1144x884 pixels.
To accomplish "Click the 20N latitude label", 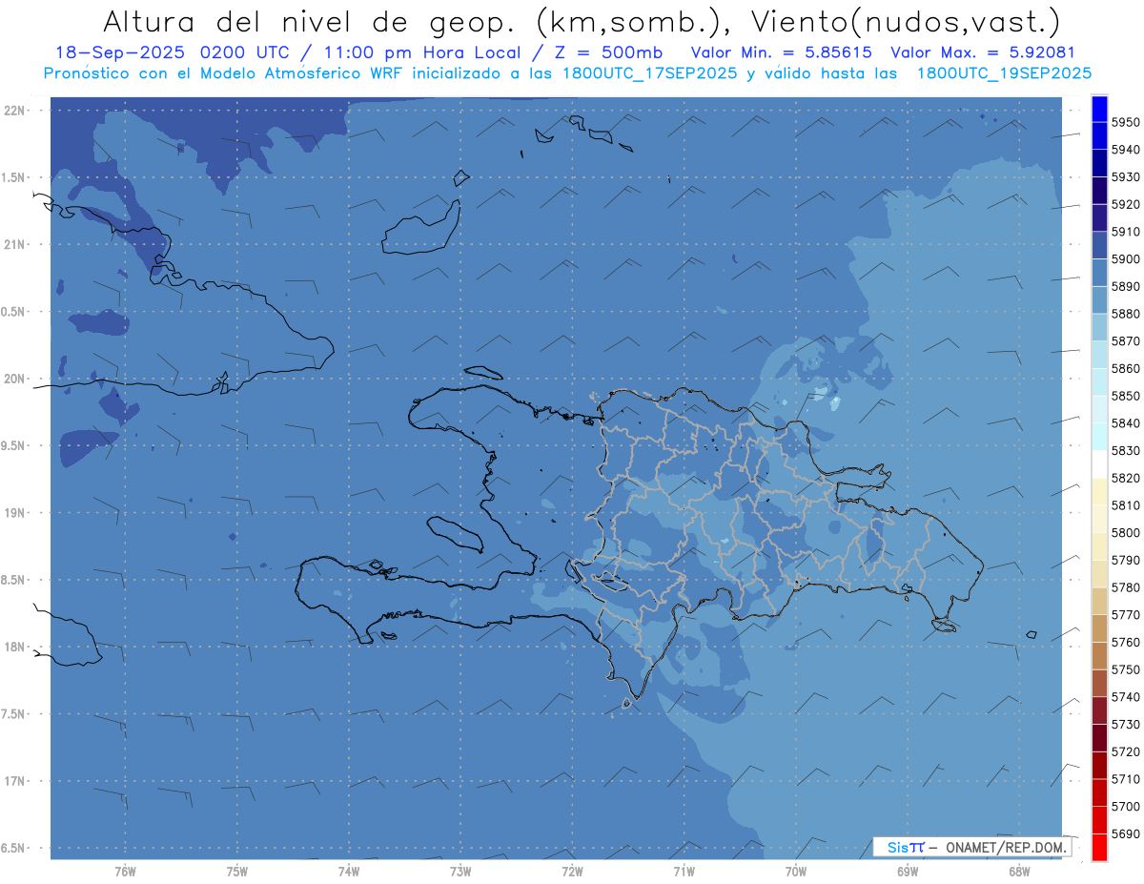I will 13,379.
